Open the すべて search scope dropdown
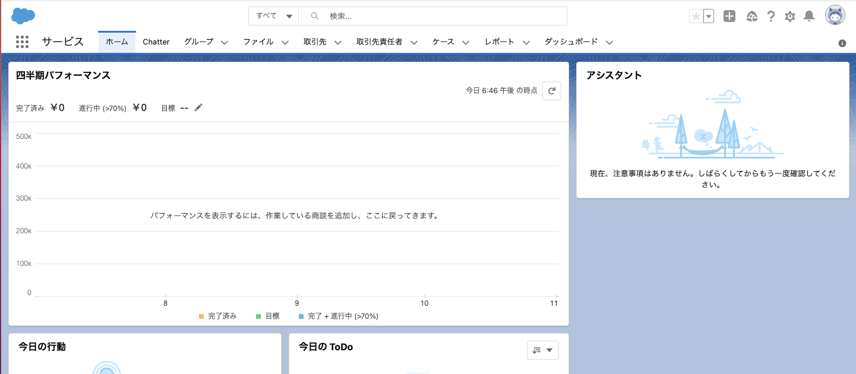The image size is (856, 374). coord(273,16)
